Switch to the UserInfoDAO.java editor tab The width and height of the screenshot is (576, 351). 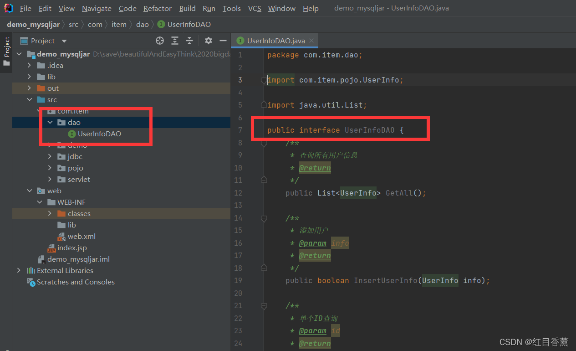click(276, 41)
